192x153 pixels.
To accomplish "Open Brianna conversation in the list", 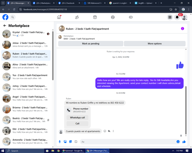I will (26, 109).
